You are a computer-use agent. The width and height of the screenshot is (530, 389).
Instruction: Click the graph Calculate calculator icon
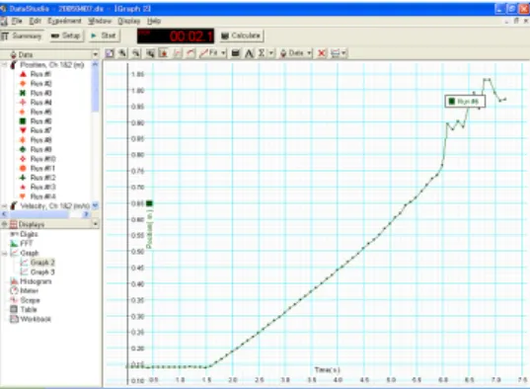coord(236,53)
